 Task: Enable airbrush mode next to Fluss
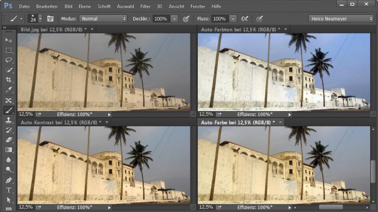click(245, 19)
